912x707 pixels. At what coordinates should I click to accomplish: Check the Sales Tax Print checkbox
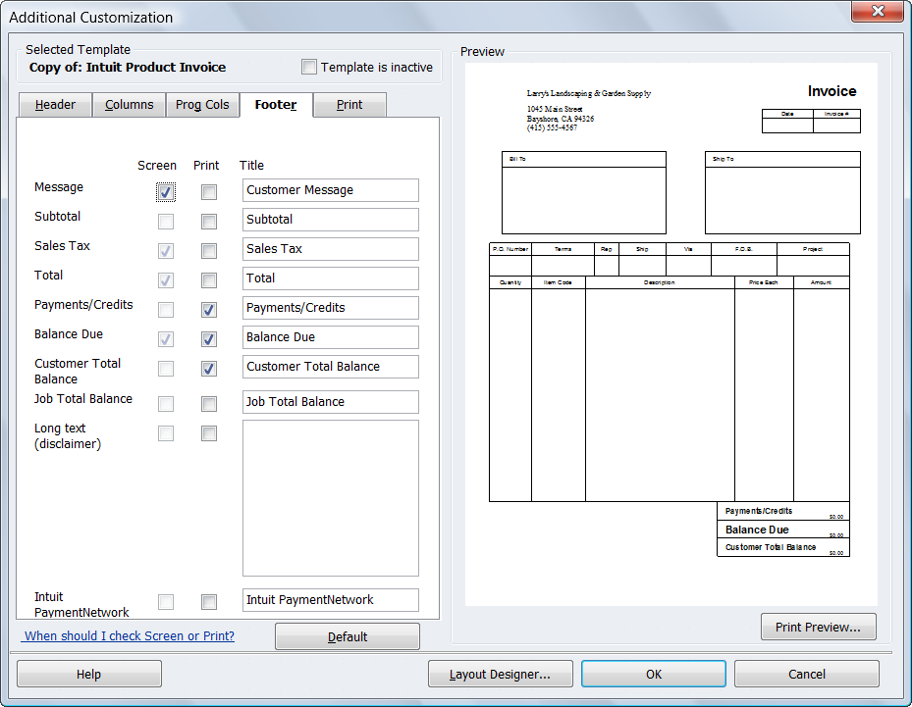click(209, 251)
